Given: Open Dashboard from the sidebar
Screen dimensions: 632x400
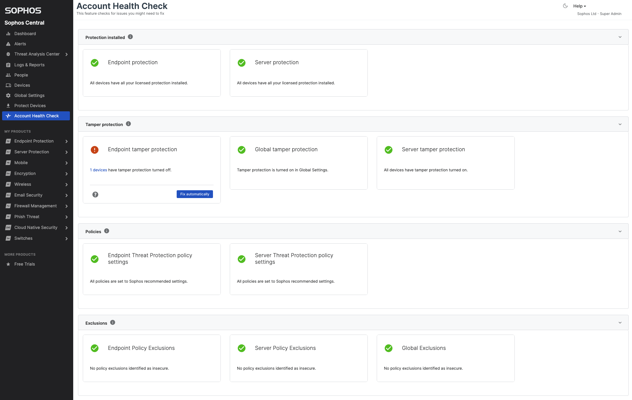Looking at the screenshot, I should click(25, 34).
